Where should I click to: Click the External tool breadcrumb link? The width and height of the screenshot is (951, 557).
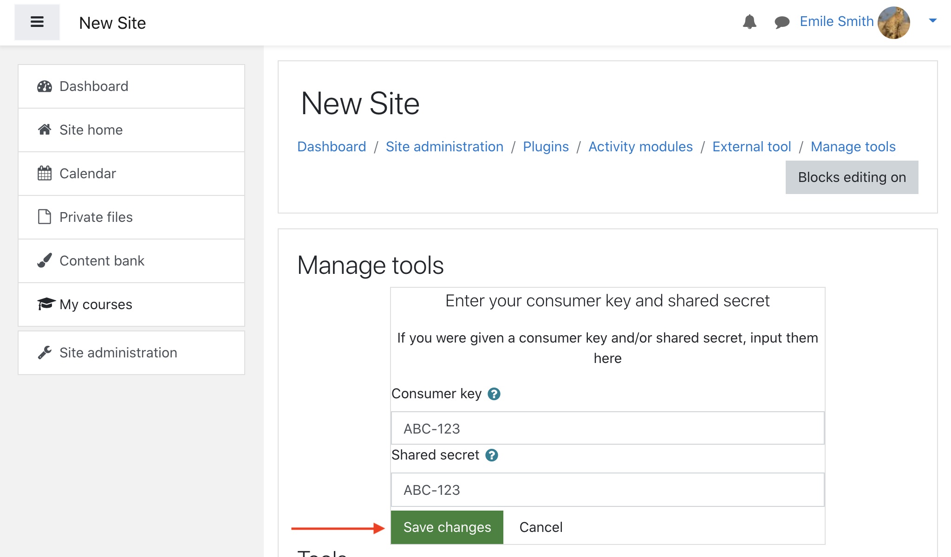coord(751,147)
